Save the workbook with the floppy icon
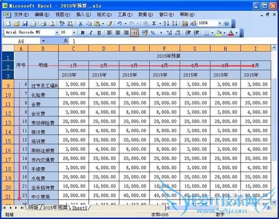 pos(25,23)
